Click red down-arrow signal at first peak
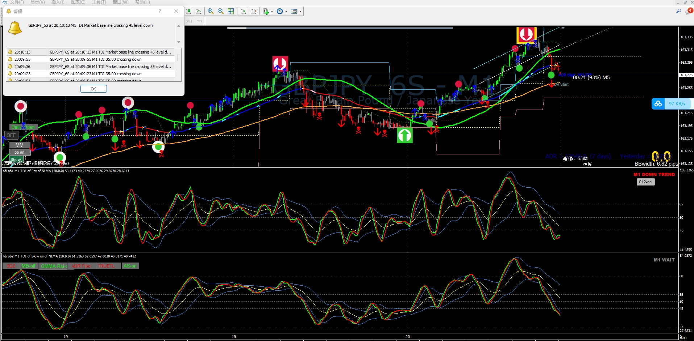 (280, 64)
